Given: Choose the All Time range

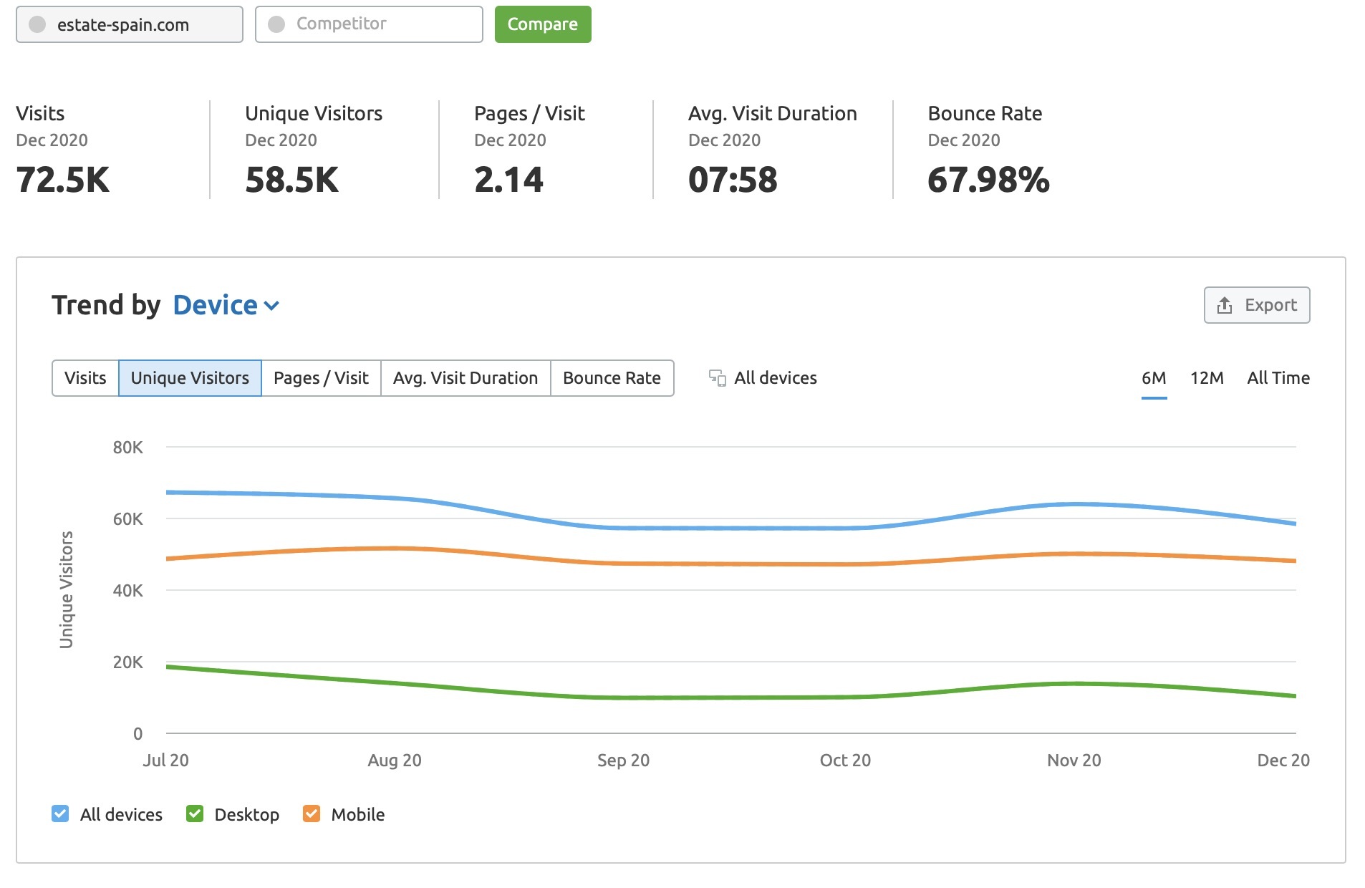Looking at the screenshot, I should point(1278,377).
